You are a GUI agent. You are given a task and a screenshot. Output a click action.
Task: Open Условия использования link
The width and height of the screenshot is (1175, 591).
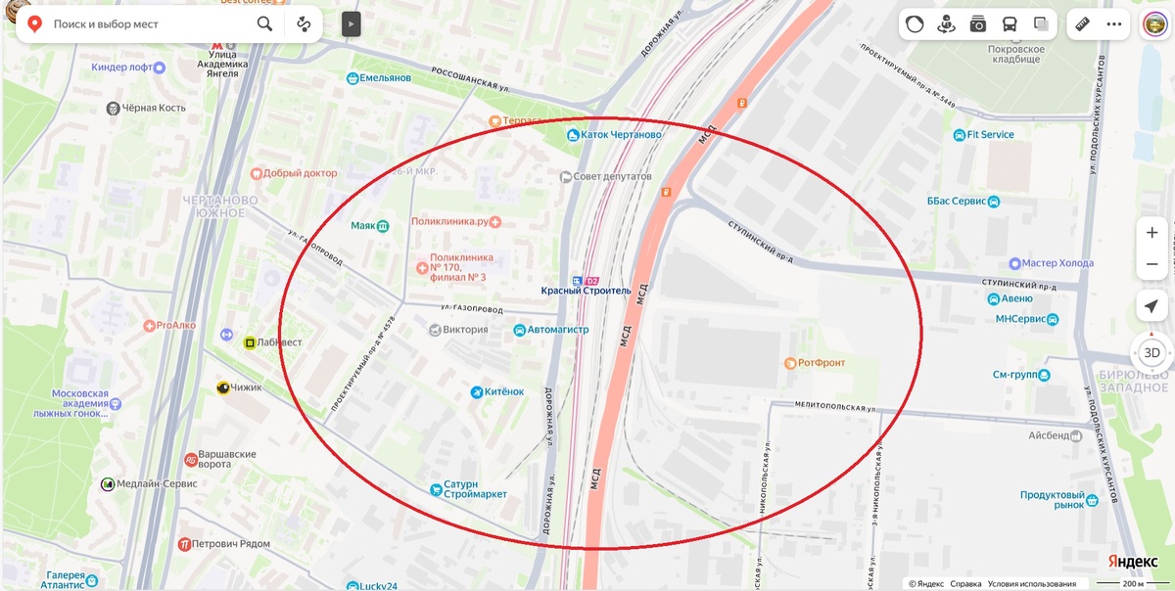coord(1031,584)
